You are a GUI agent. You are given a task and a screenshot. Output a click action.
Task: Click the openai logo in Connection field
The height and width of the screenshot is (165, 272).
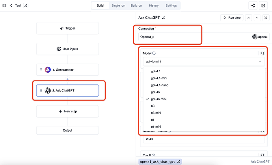point(255,37)
